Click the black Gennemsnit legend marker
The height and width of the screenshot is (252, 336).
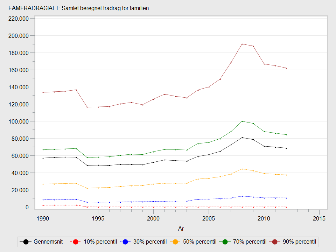click(x=26, y=241)
